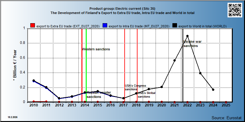Click the x-axis label 2010

point(34,105)
